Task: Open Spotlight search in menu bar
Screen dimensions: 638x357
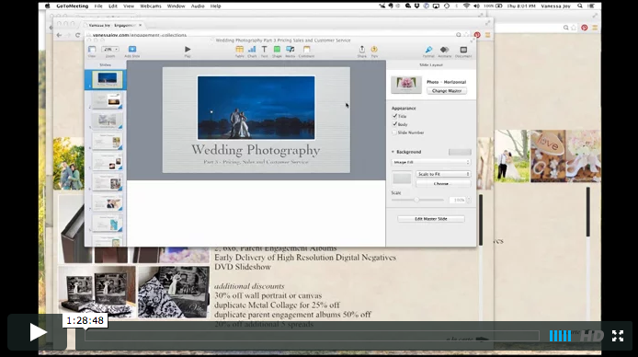Action: [x=580, y=6]
